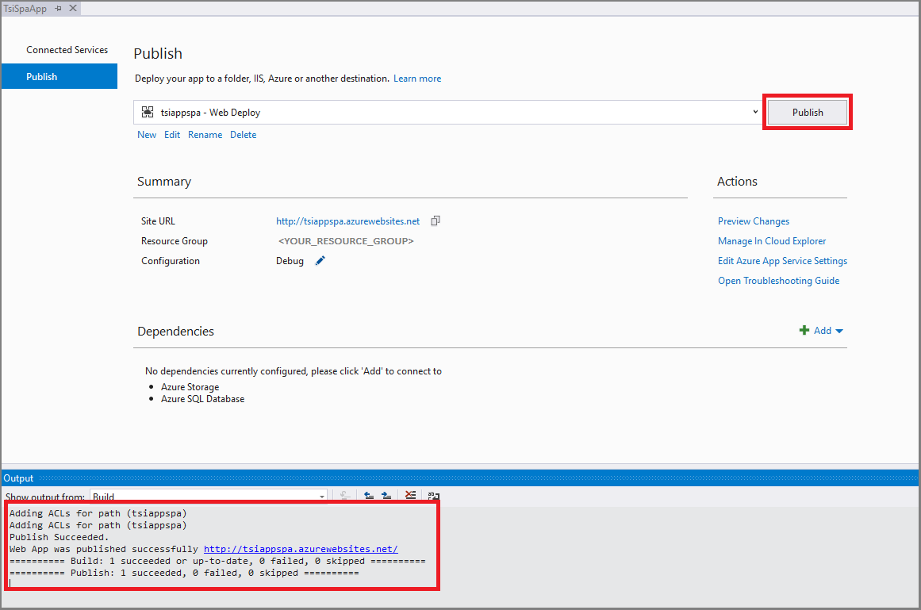921x610 pixels.
Task: Pin the TsiSpaApp document tab
Action: (x=59, y=8)
